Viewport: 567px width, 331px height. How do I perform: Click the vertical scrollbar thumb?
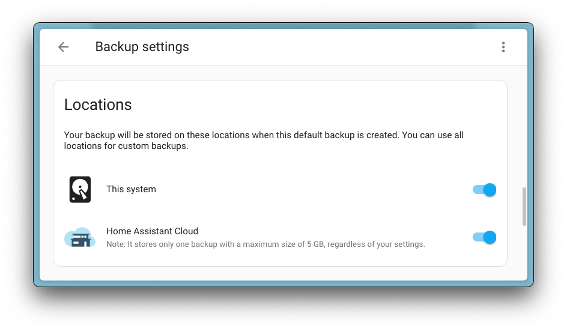[x=524, y=206]
